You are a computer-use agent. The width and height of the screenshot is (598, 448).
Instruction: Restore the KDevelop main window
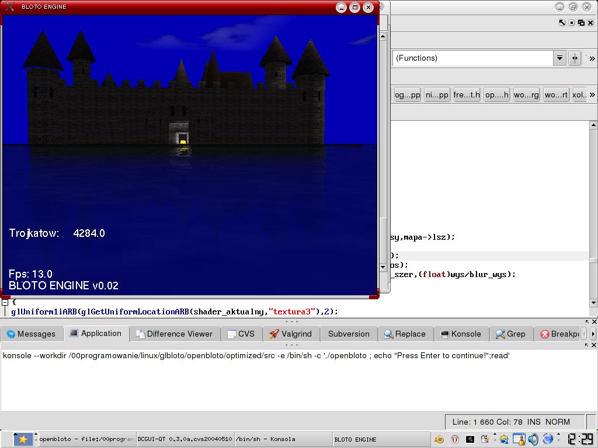[573, 7]
